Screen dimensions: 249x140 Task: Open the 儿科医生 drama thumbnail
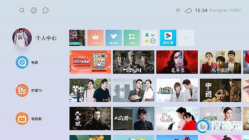[177, 90]
